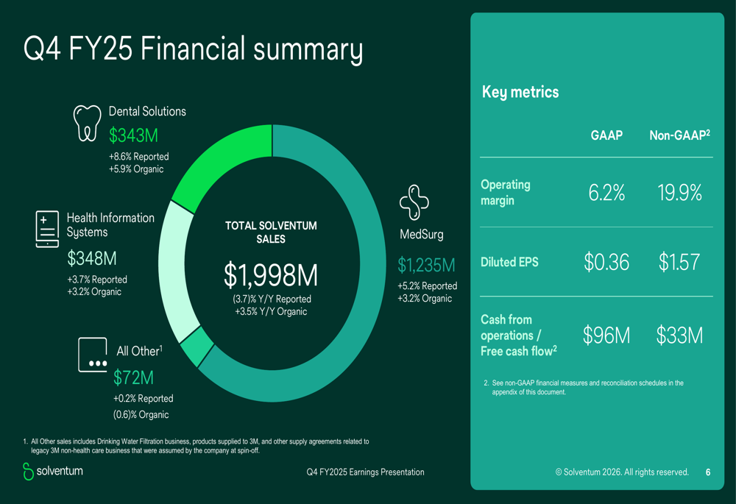Screen dimensions: 736x504
Task: Click the tooth icon beside Dental Solutions
Action: tap(87, 122)
